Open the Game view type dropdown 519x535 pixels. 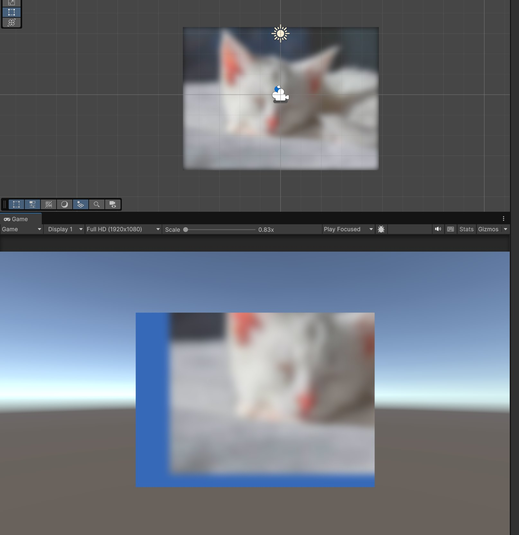(22, 229)
